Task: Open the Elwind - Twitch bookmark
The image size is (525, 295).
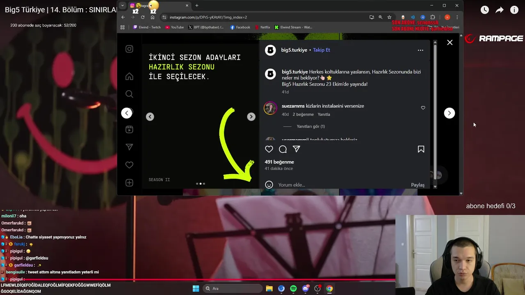Action: 147,27
